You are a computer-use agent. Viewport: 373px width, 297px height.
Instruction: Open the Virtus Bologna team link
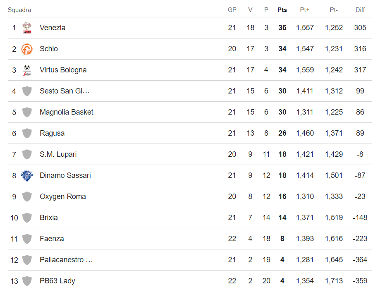63,70
